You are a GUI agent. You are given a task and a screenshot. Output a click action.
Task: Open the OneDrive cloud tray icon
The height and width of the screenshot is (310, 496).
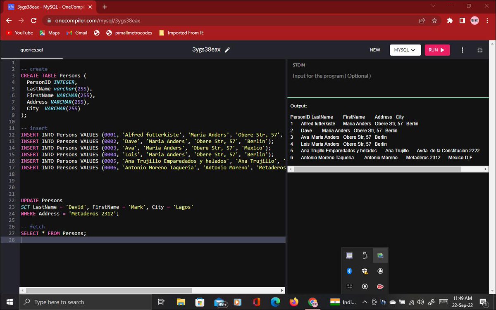(393, 302)
